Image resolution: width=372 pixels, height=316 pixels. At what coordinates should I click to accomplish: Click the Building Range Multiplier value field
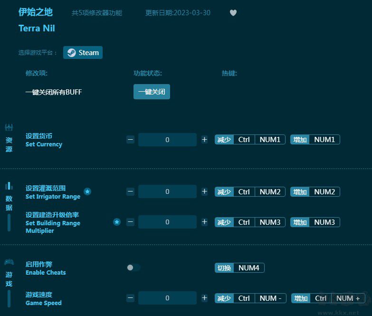pyautogui.click(x=167, y=222)
